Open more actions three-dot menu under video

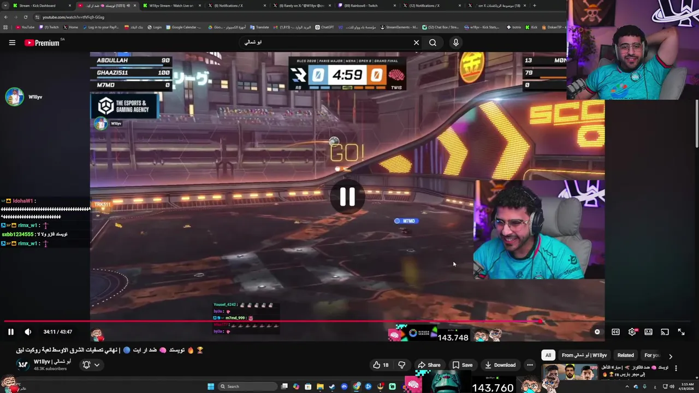pyautogui.click(x=530, y=365)
